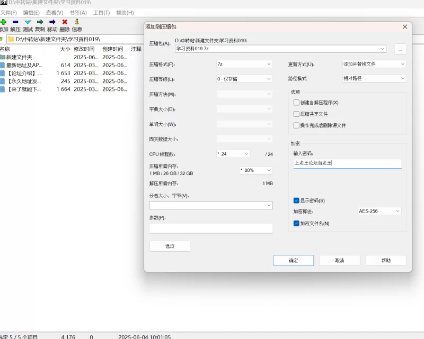Click the blue minus Extract (解压) icon
This screenshot has width=424, height=339.
tap(15, 22)
